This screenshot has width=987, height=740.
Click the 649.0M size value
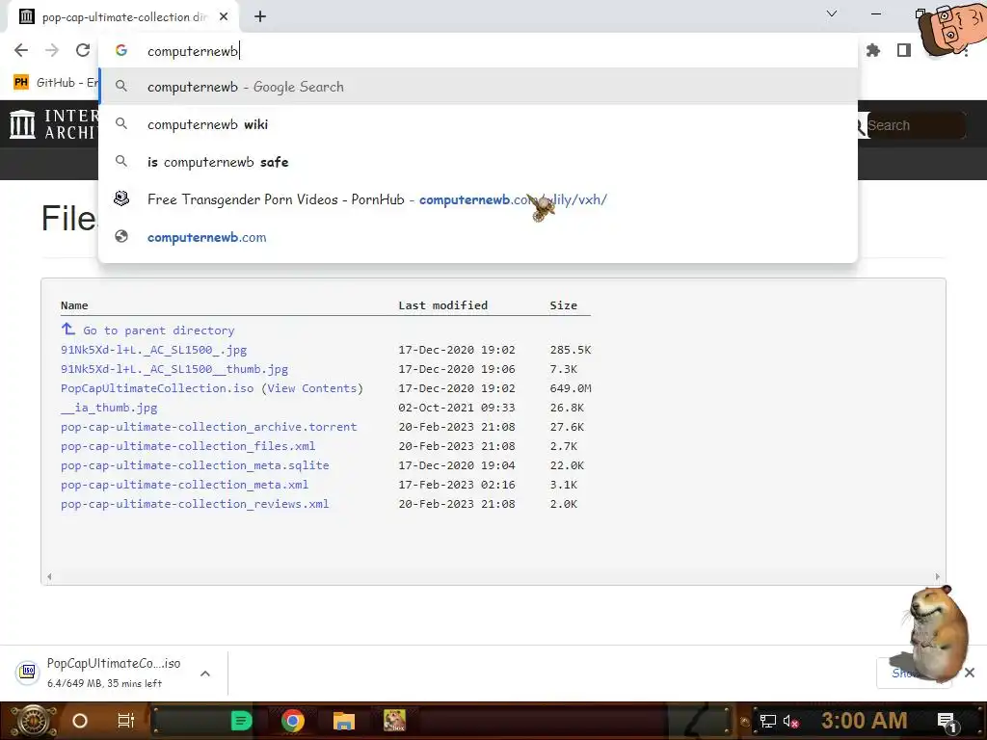coord(571,388)
